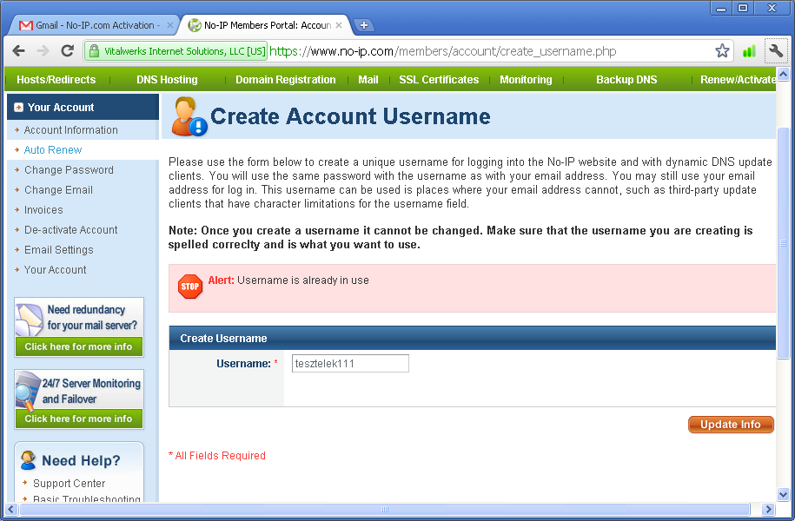
Task: Maximize the browser window
Action: coord(743,8)
